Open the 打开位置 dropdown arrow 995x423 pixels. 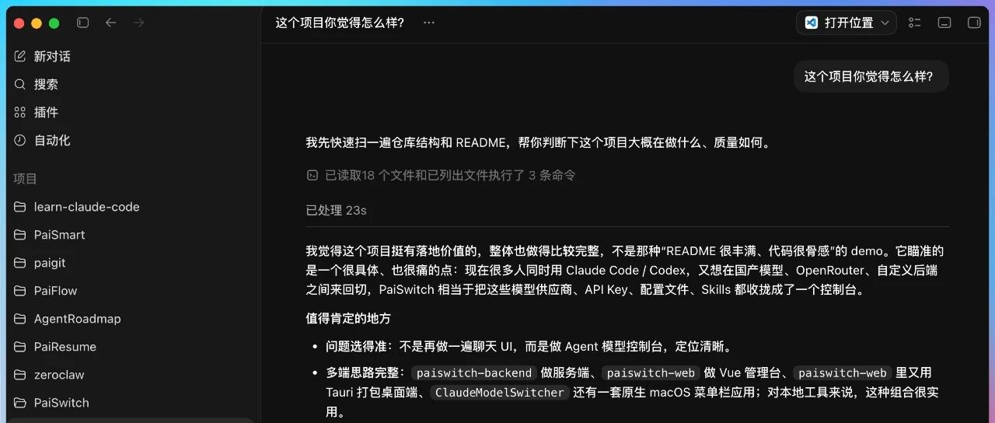point(885,23)
